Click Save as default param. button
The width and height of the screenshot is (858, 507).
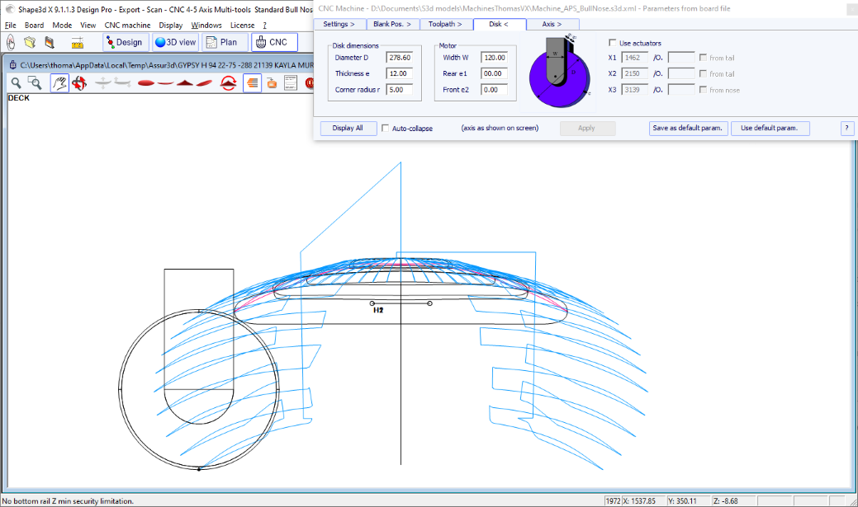(687, 129)
